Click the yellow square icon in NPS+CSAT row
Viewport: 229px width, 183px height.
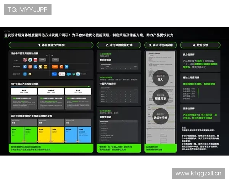(x=45, y=67)
